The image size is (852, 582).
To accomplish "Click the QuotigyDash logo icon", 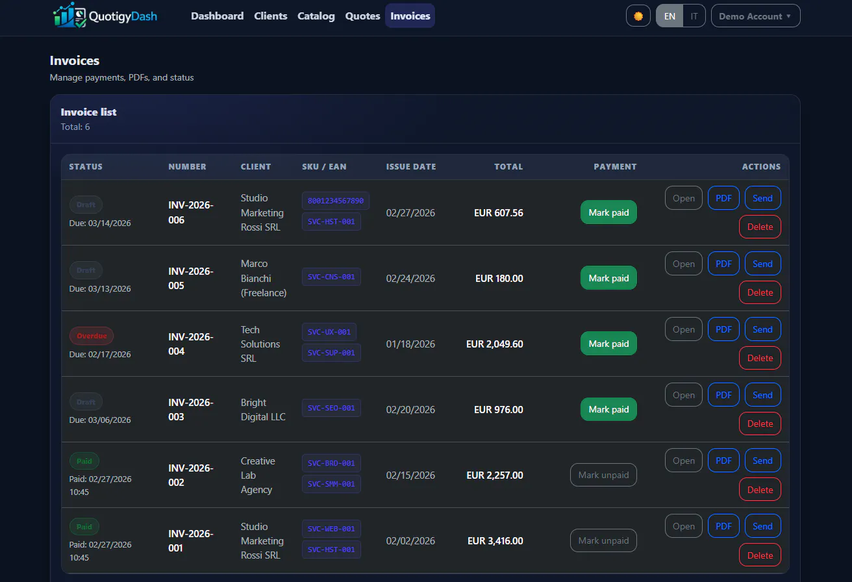I will (x=70, y=16).
